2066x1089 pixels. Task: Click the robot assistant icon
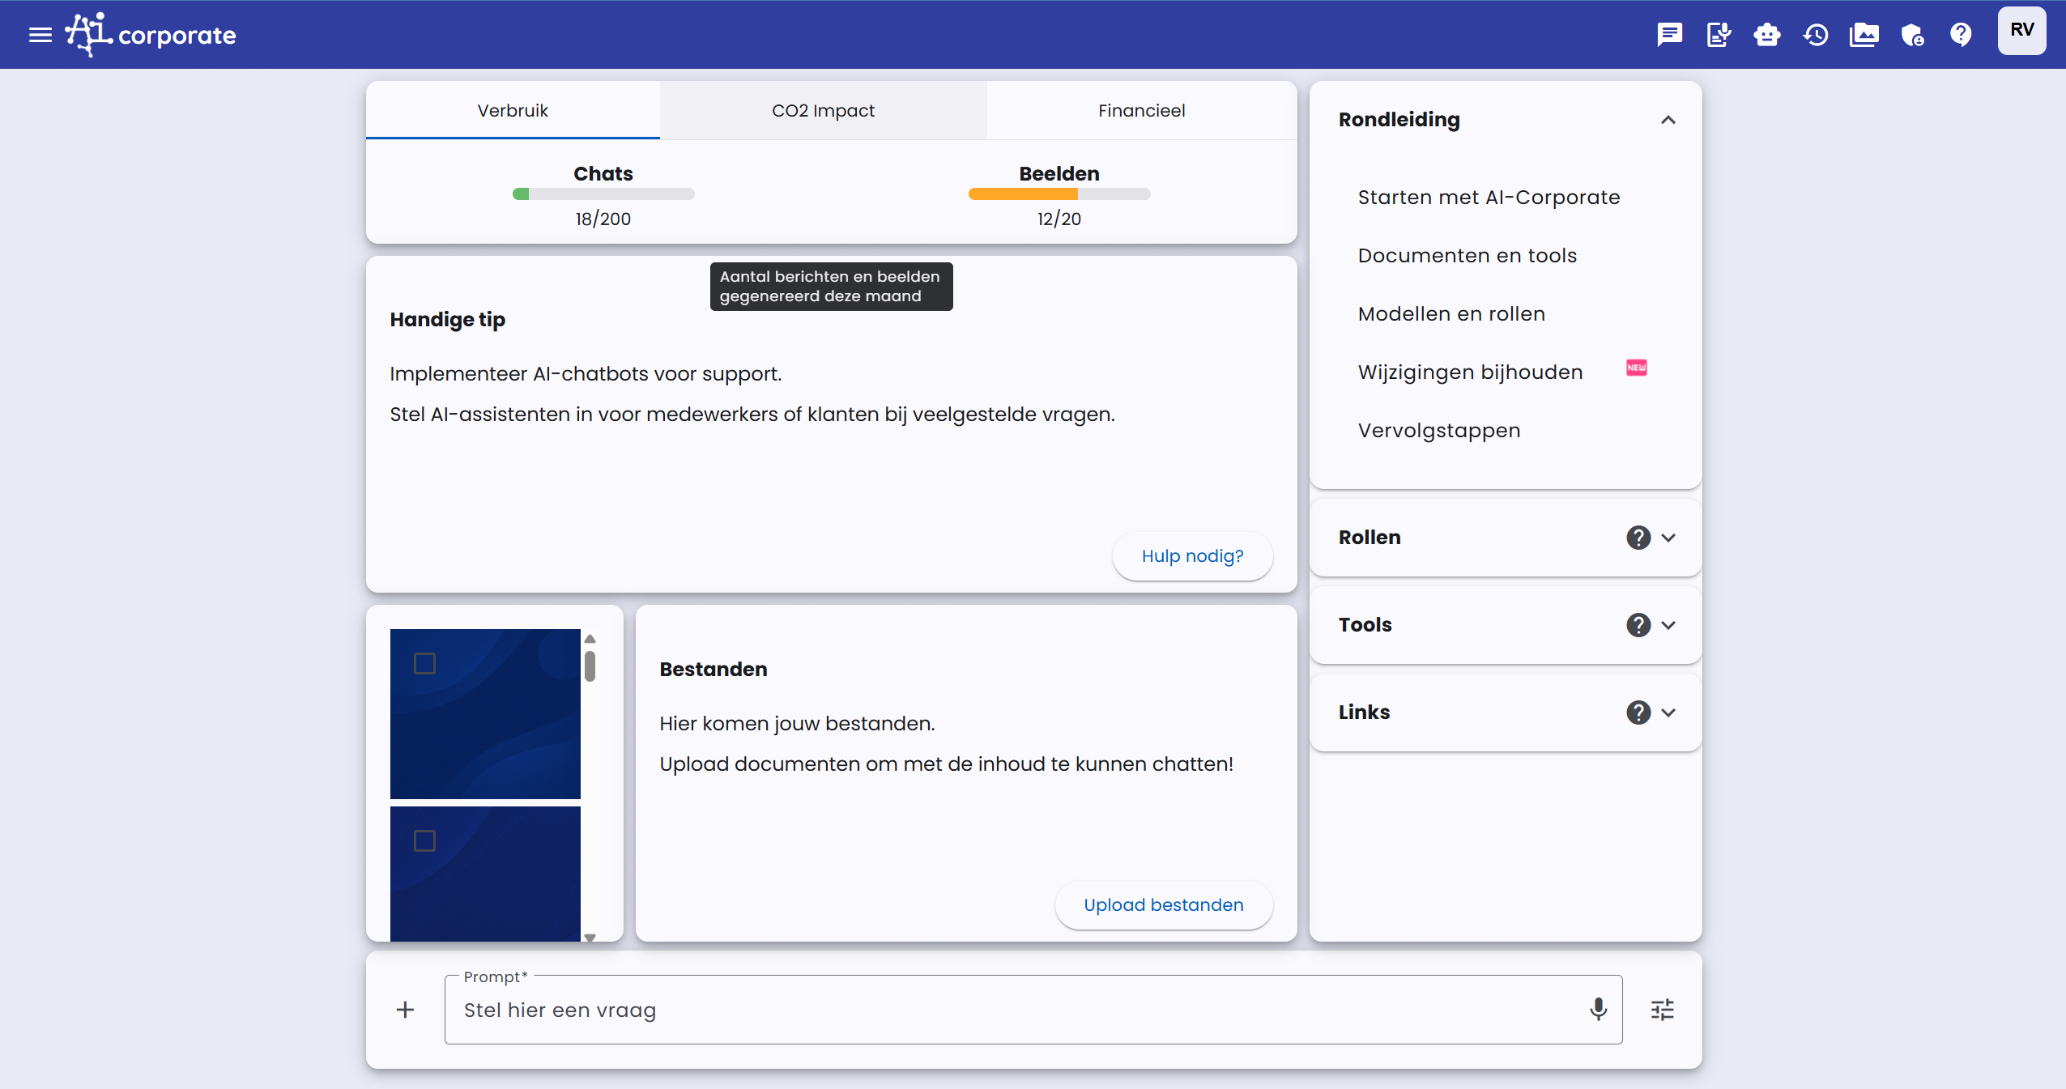(1766, 35)
